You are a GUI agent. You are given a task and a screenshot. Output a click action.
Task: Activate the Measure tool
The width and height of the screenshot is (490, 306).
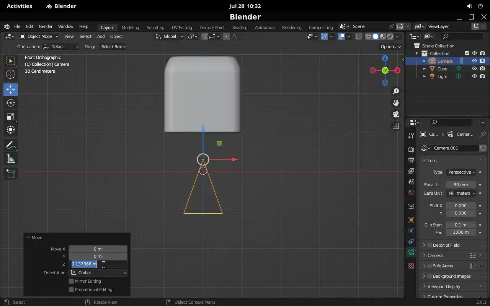(11, 159)
